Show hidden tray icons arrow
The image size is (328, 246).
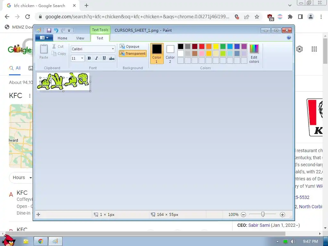coord(277,242)
